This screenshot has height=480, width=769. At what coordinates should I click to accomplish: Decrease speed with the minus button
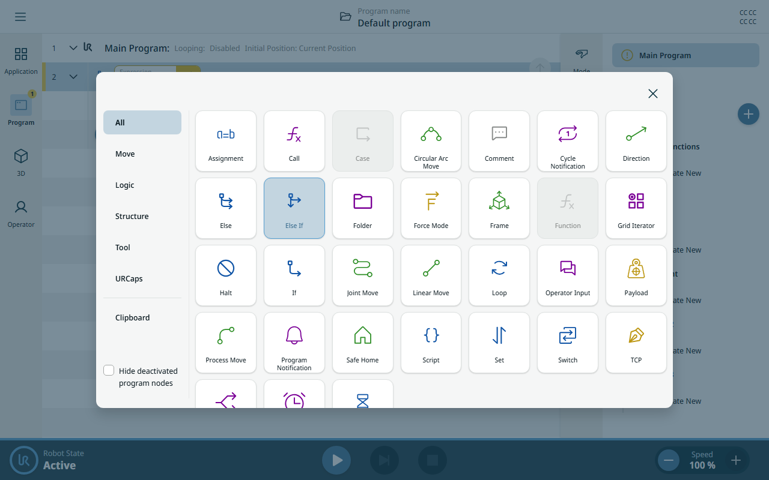pyautogui.click(x=668, y=460)
